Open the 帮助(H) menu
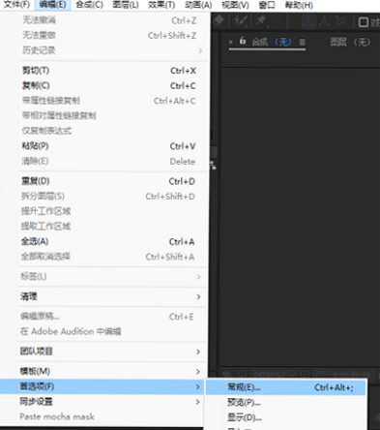The width and height of the screenshot is (380, 430). [x=299, y=5]
